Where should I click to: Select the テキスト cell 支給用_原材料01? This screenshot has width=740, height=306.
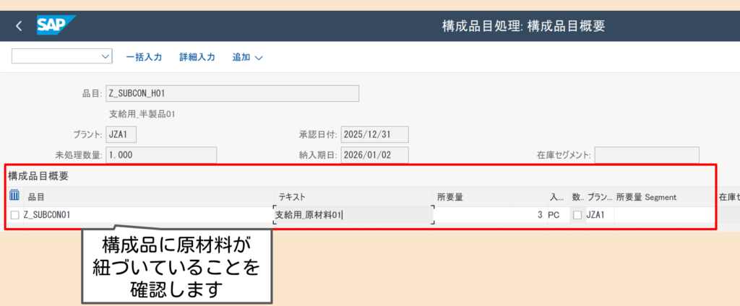pos(353,214)
